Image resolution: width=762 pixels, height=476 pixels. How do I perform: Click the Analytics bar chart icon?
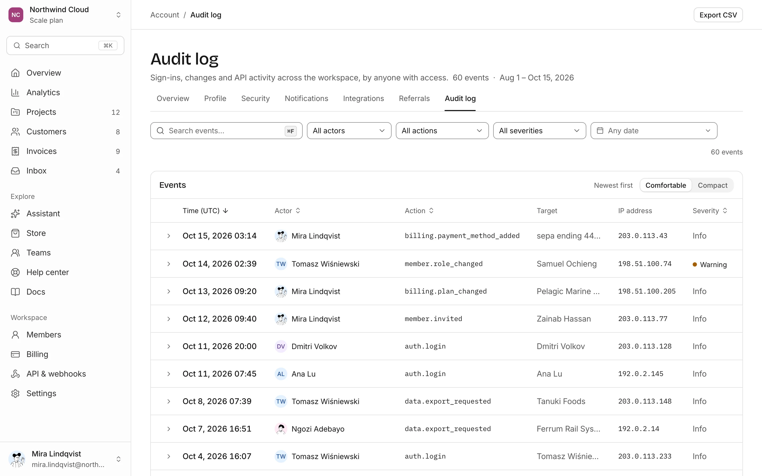coord(15,92)
